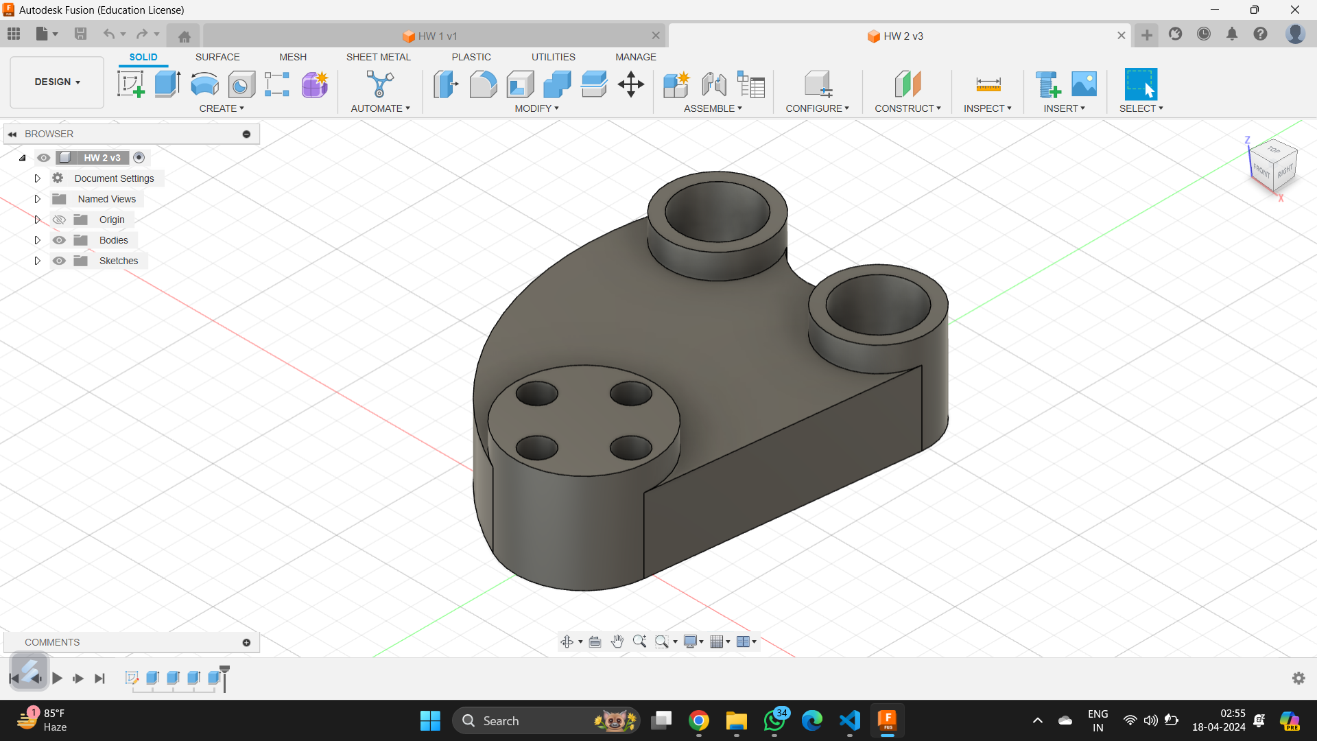Select the Revolve tool
This screenshot has width=1317, height=741.
(x=204, y=84)
